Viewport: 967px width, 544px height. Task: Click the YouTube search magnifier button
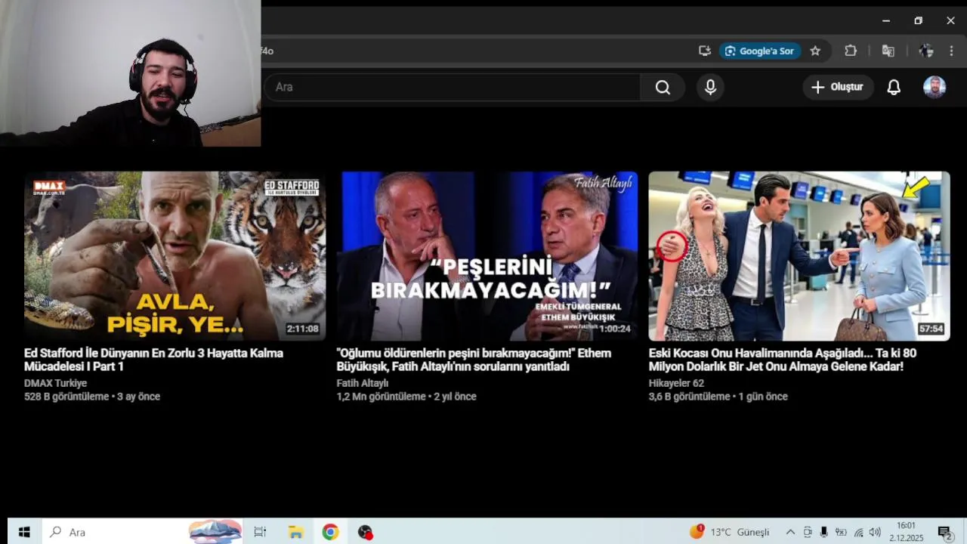663,87
